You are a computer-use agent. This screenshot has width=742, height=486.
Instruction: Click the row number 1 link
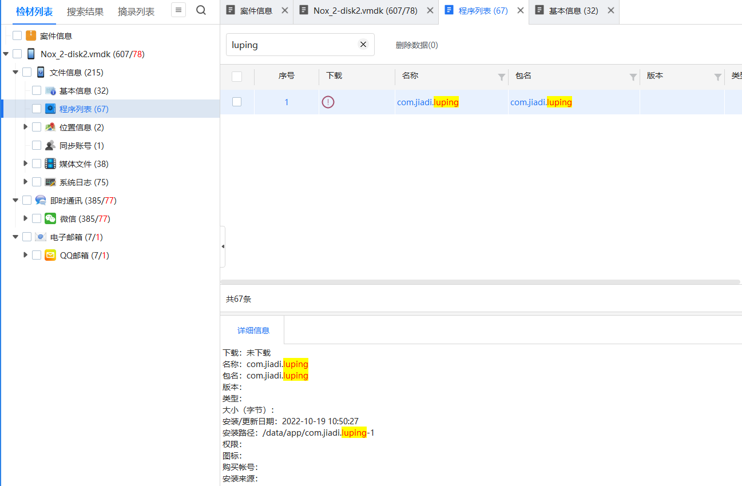click(287, 102)
